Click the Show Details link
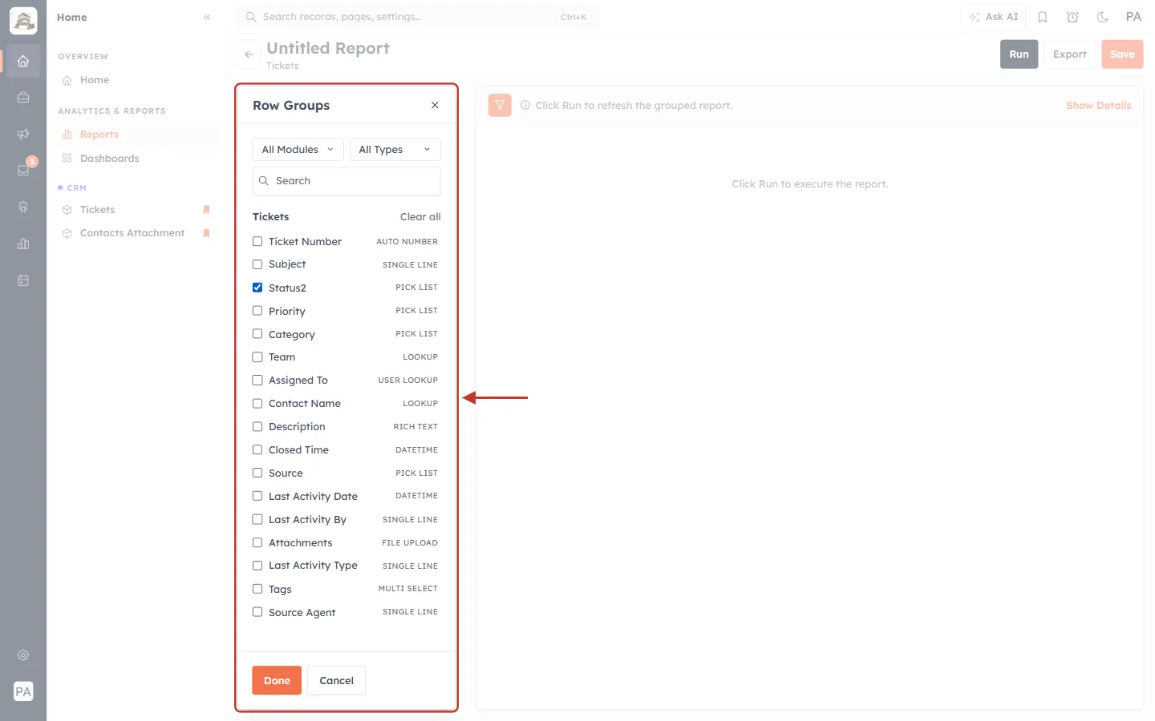1155x721 pixels. tap(1098, 105)
